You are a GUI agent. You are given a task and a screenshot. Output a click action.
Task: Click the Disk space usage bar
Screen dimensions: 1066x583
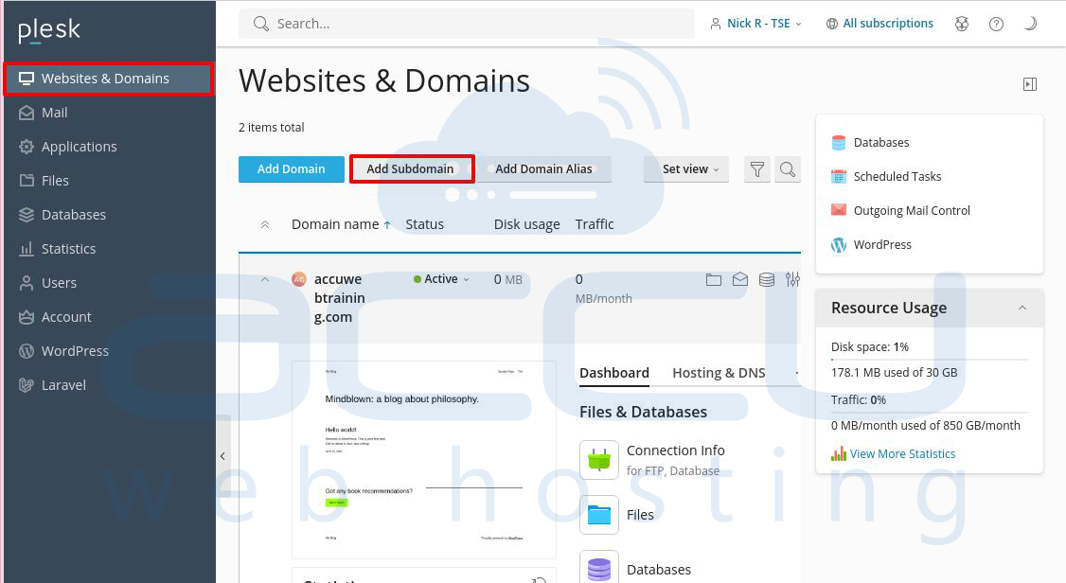(x=930, y=360)
